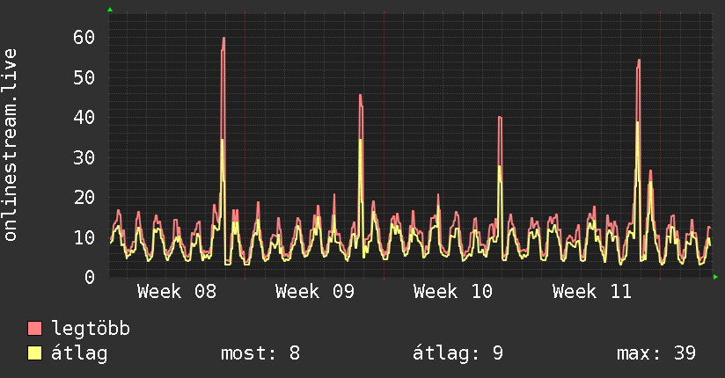
Task: Click the 60 y-axis tick label
Action: 84,38
